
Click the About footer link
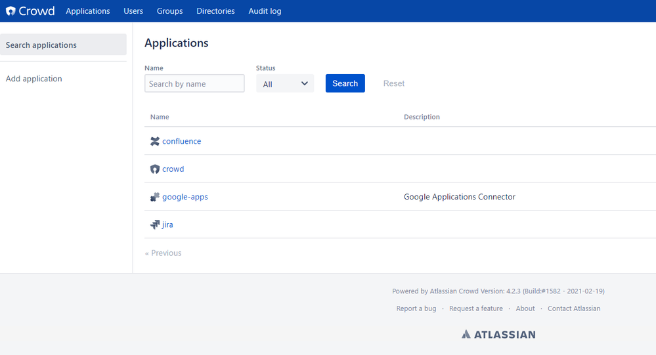pyautogui.click(x=525, y=308)
